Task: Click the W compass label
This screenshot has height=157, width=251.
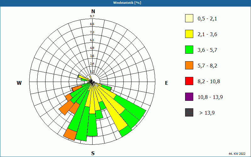Action: (19, 83)
